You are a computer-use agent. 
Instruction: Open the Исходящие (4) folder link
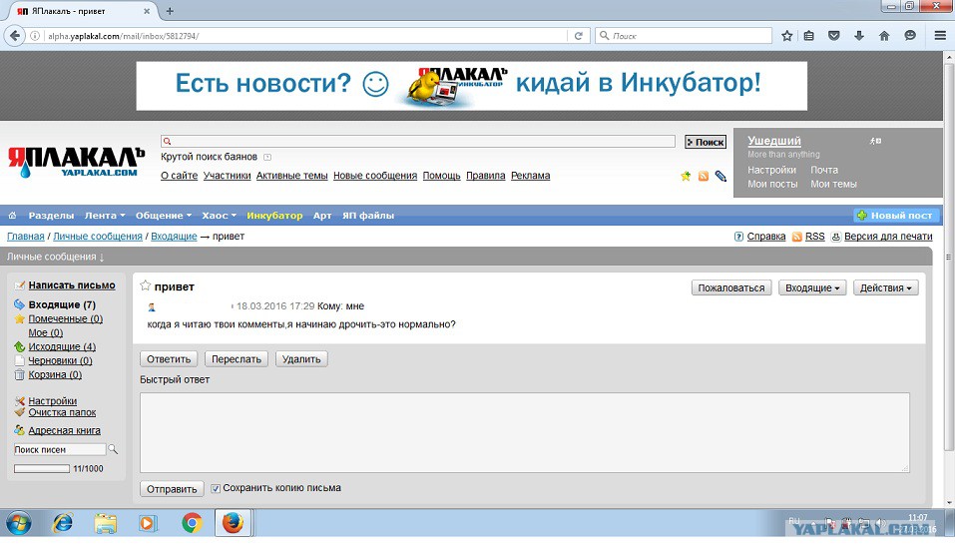click(x=62, y=346)
